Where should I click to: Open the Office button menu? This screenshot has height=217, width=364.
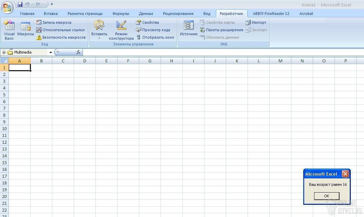pyautogui.click(x=7, y=8)
